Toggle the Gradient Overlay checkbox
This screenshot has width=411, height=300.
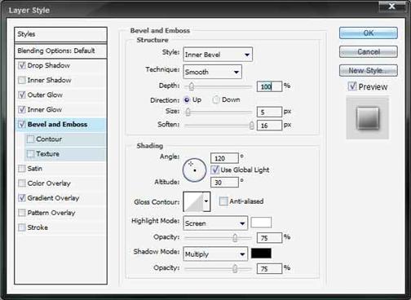coord(22,198)
